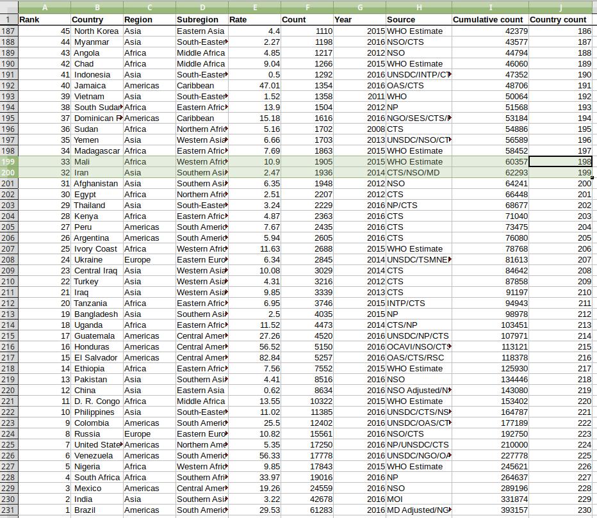Select column J header
The width and height of the screenshot is (597, 518).
coord(560,7)
